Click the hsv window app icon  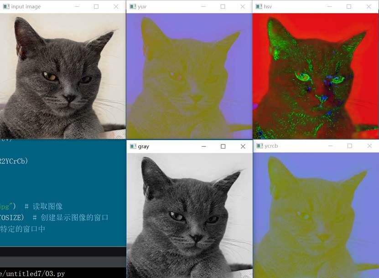tap(259, 6)
